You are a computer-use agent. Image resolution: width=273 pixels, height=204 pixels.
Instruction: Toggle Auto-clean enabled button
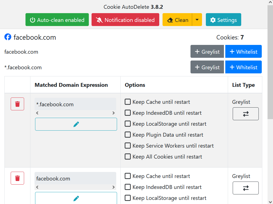pos(57,20)
